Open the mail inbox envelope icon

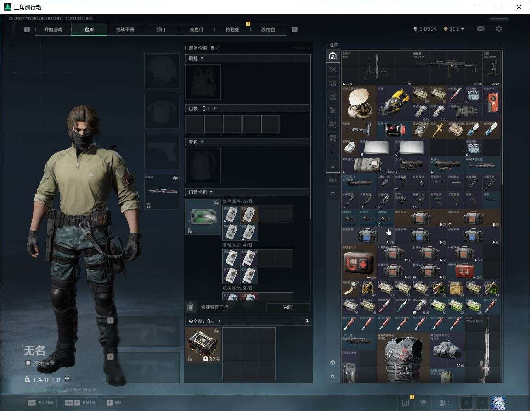480,29
